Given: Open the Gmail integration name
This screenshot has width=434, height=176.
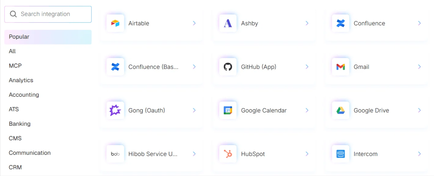Looking at the screenshot, I should [x=361, y=67].
